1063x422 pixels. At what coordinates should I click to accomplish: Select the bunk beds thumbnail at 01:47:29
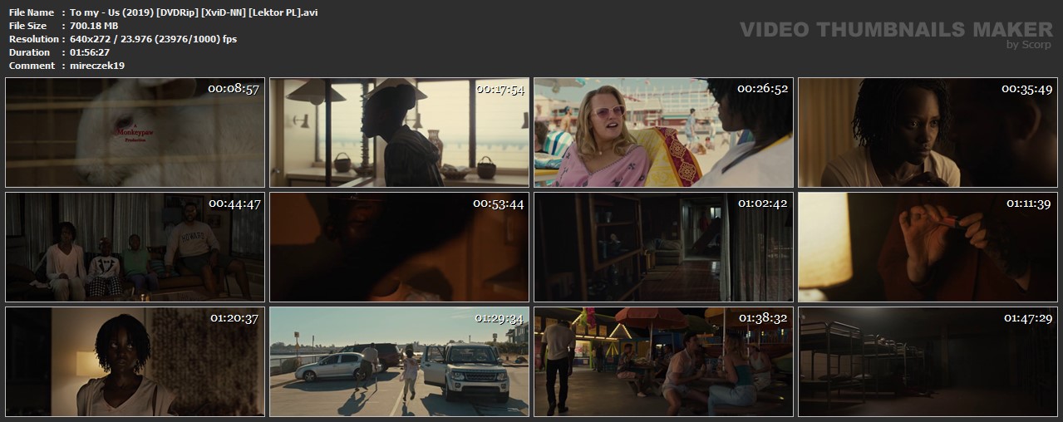pos(928,361)
